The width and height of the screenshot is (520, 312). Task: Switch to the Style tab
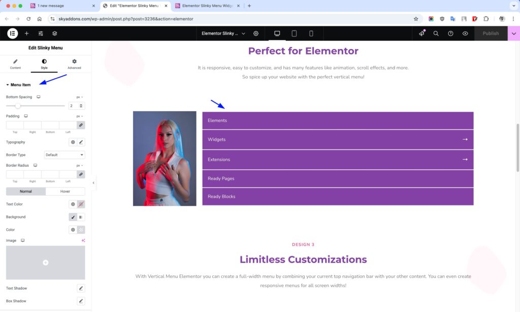[x=44, y=64]
